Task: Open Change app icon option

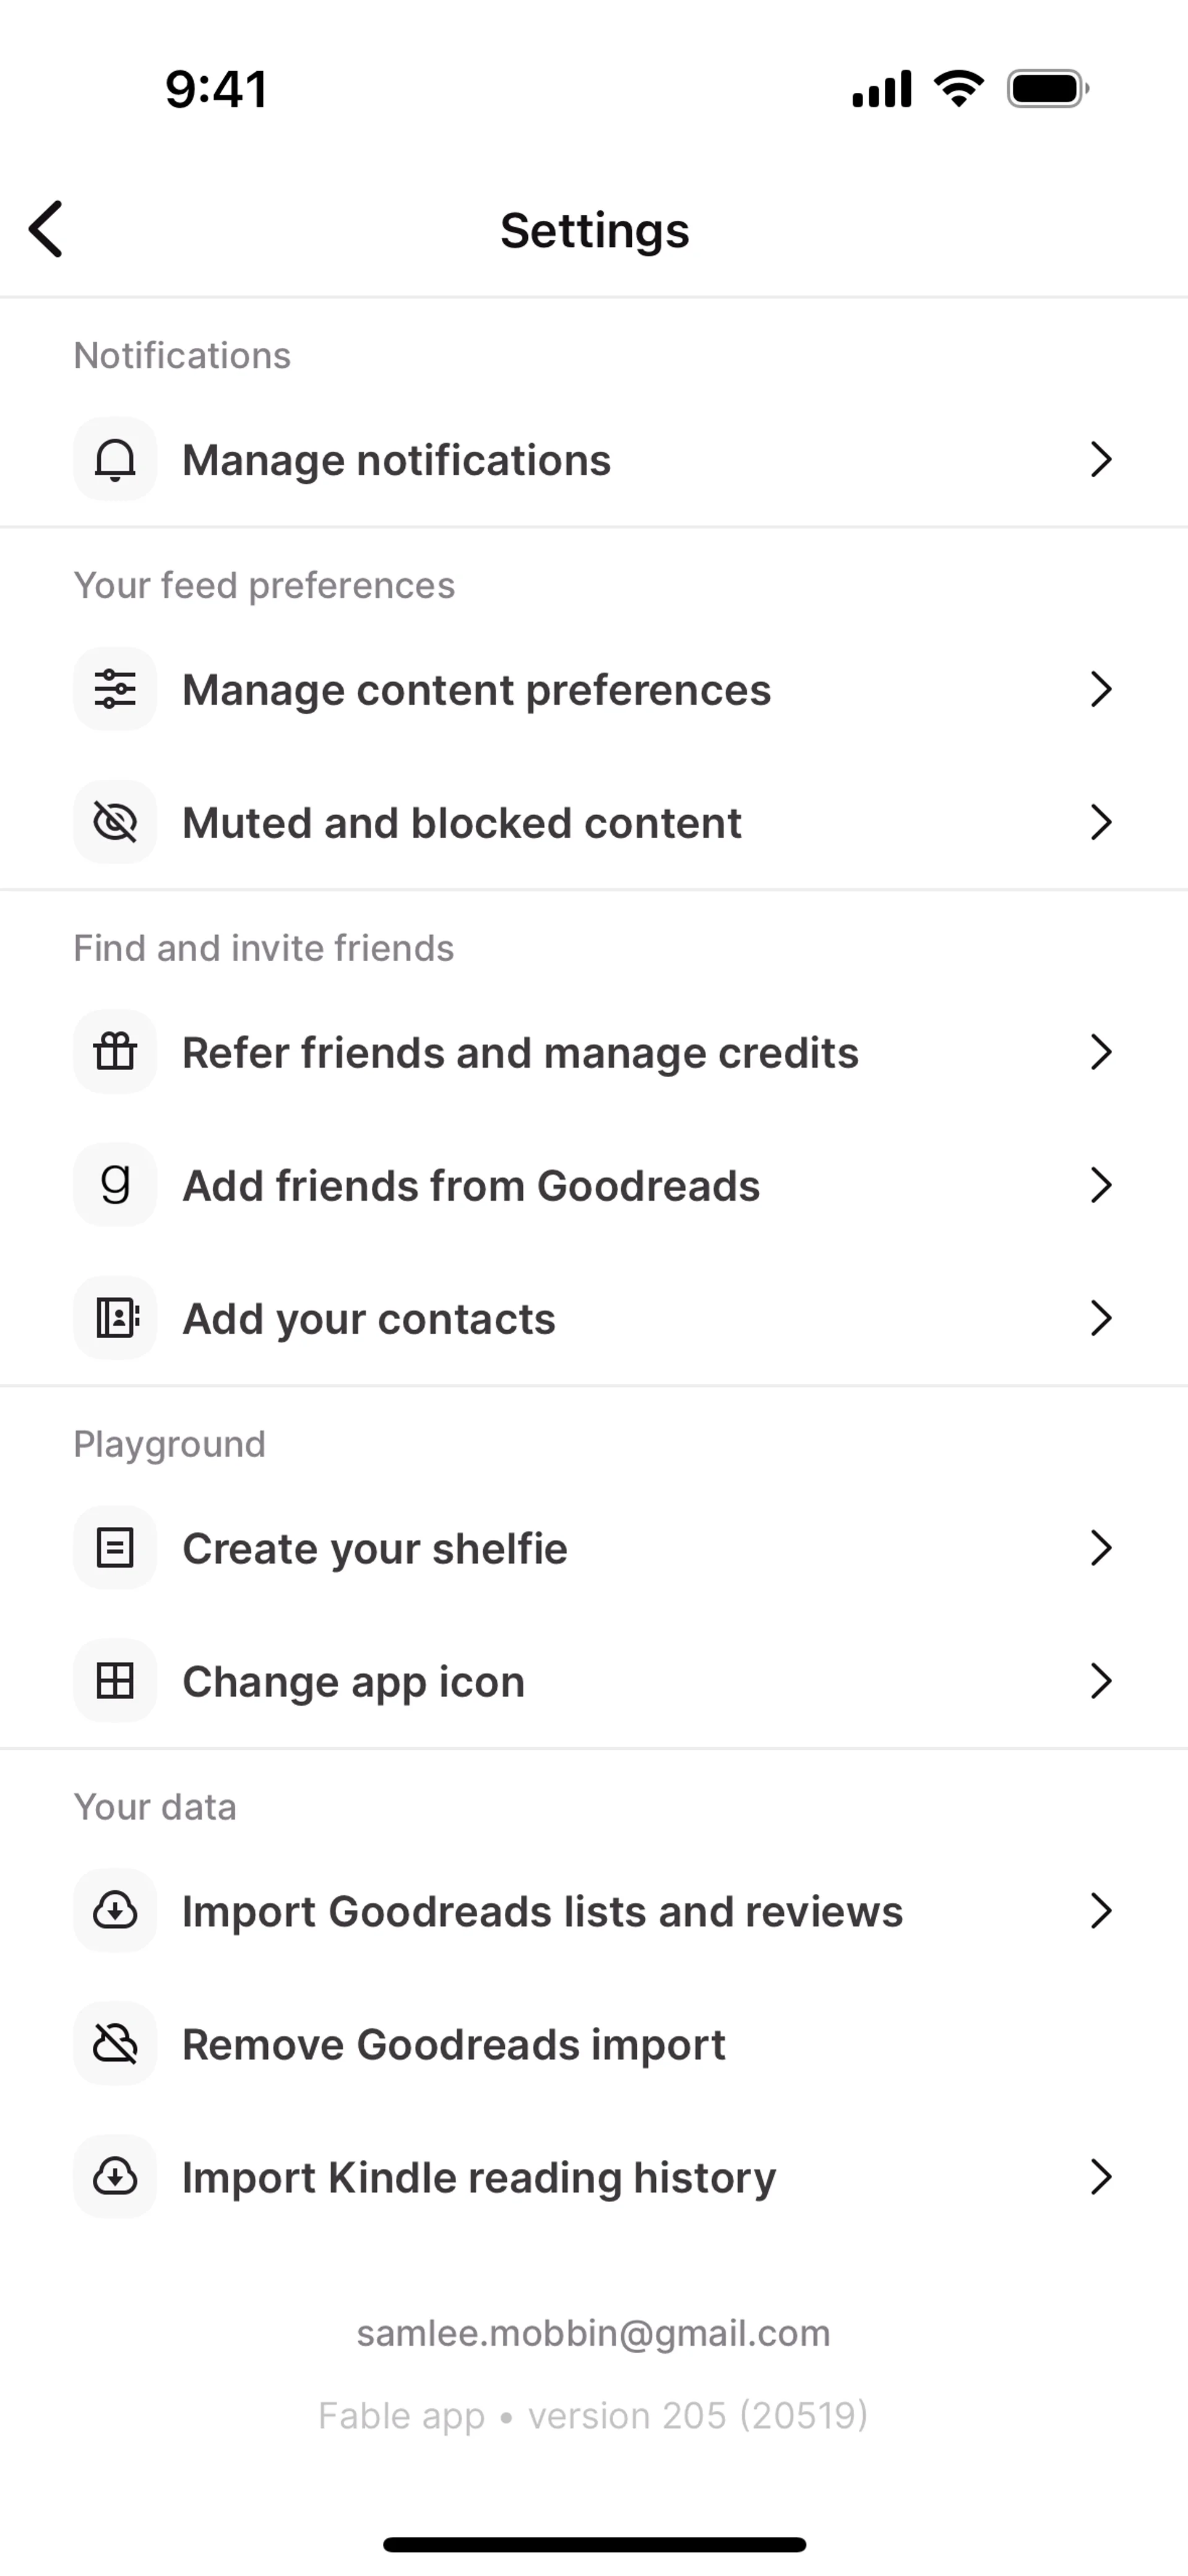Action: pos(353,1682)
